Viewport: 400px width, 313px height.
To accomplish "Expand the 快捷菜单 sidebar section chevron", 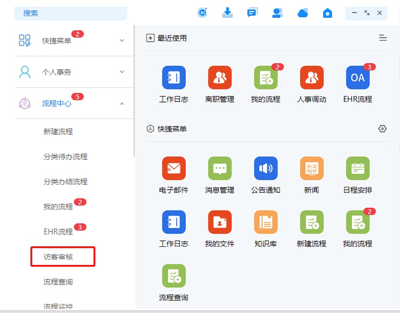I will [122, 40].
